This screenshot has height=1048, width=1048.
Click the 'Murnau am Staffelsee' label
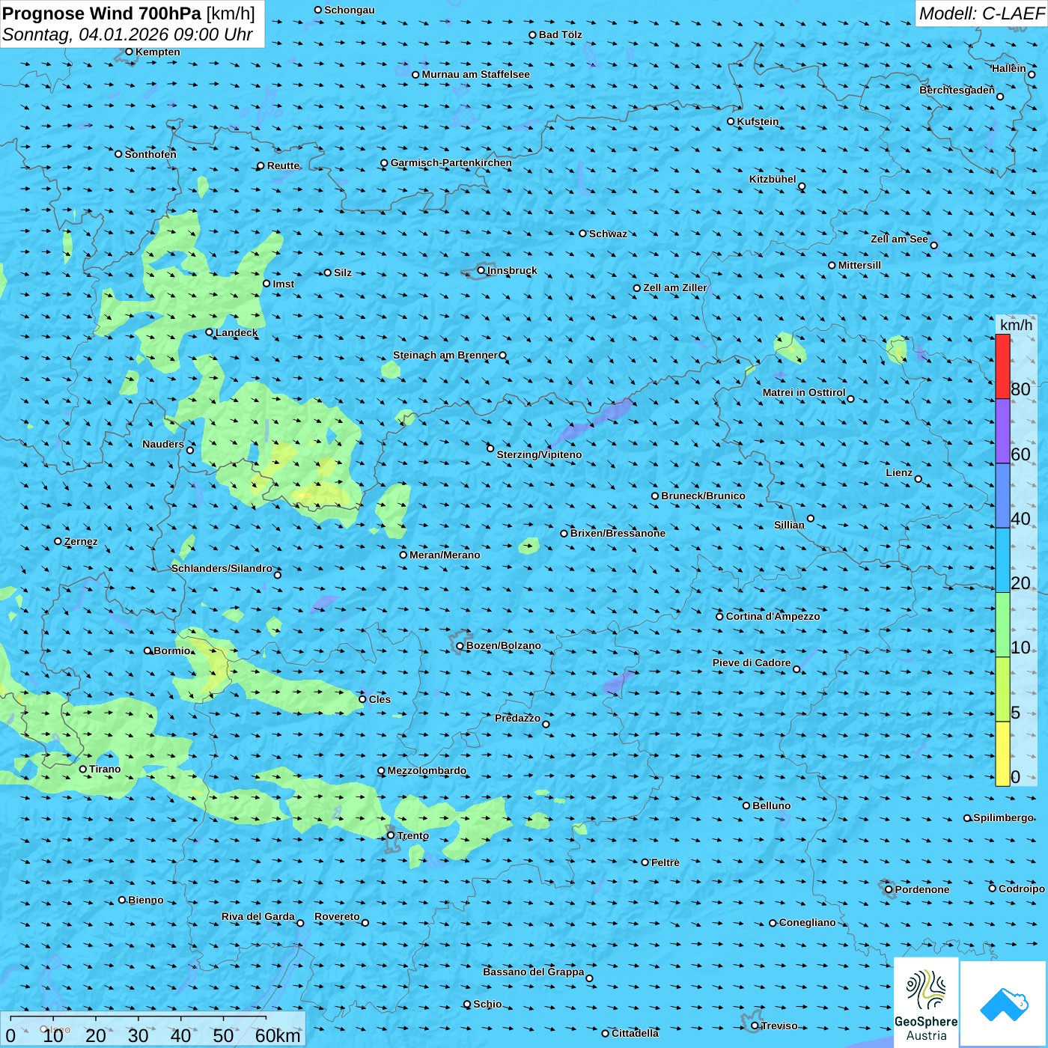[x=476, y=74]
